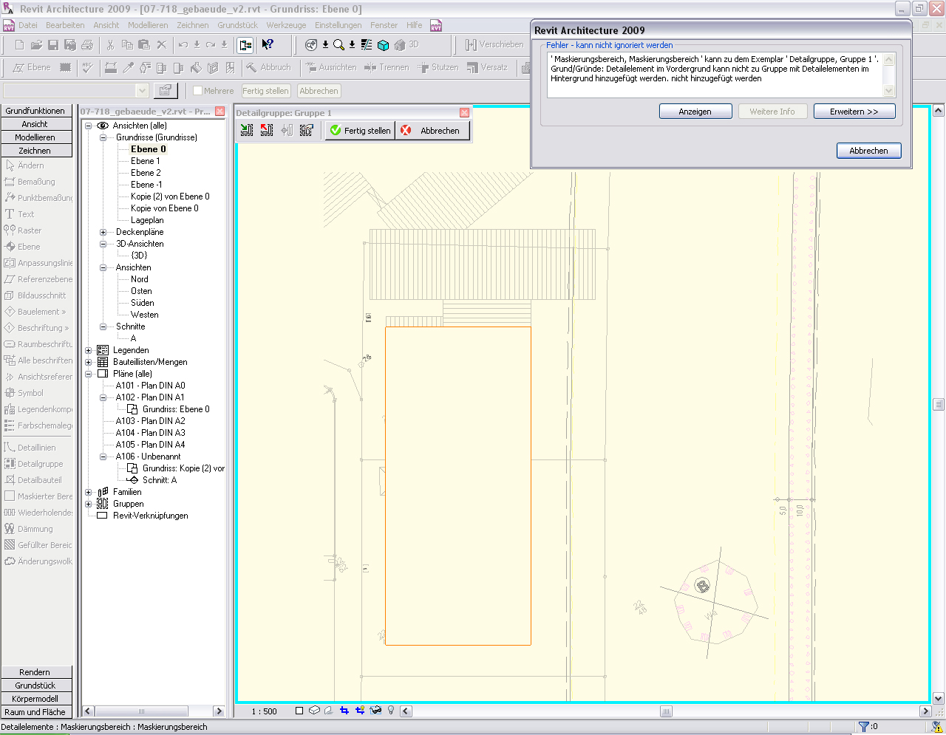Viewport: 946px width, 735px height.
Task: Click Abbrechen in Detailgruppe toolbar
Action: [432, 131]
